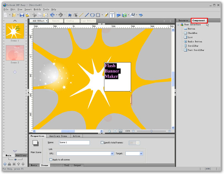Screen dimensions: 224x174
Task: Open the URL dropdown list
Action: [112, 154]
